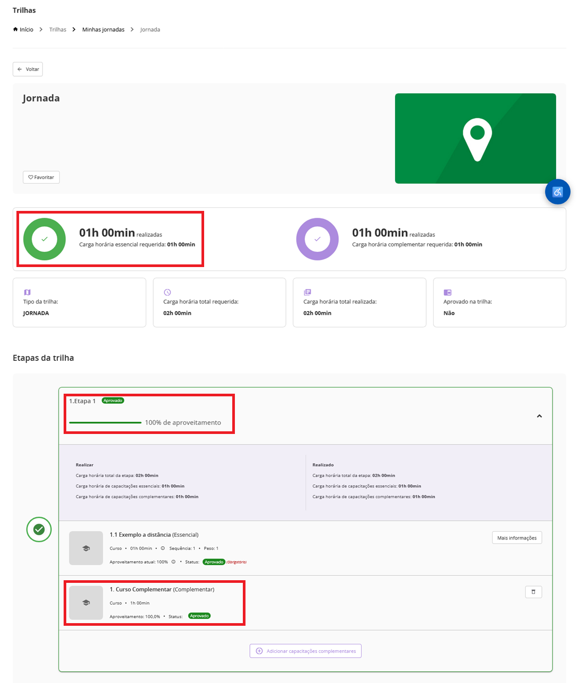
Task: Open Mais informações for Exemplo a distância
Action: (516, 538)
